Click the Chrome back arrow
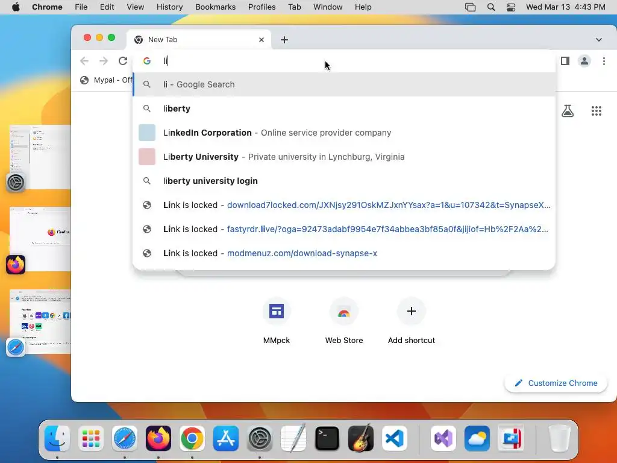 click(x=84, y=61)
